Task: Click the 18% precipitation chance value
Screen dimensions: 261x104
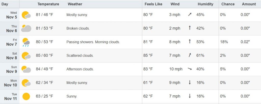Action: [x=224, y=42]
